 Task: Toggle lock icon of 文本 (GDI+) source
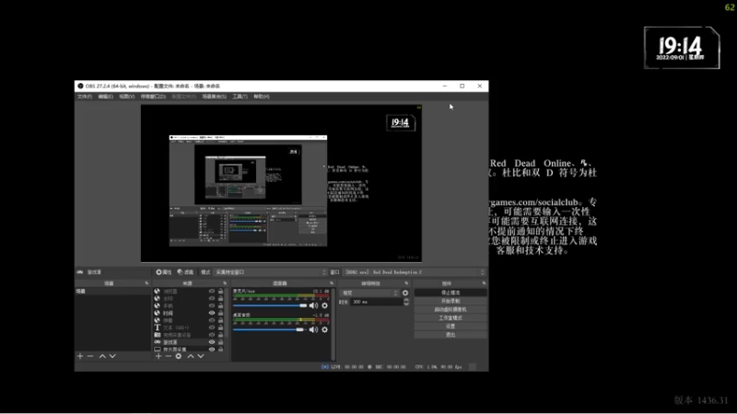(220, 328)
